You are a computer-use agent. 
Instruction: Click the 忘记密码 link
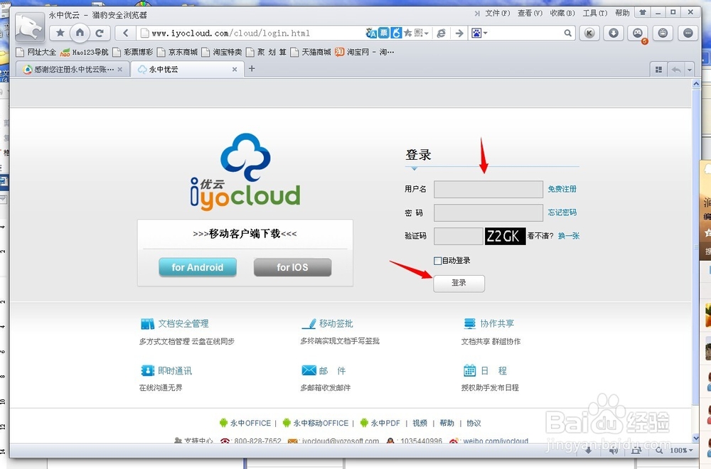pyautogui.click(x=562, y=212)
